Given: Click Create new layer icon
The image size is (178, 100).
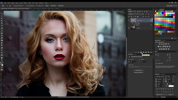Looking at the screenshot, I should (x=149, y=52).
